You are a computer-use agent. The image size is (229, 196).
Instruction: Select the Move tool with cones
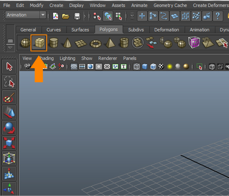point(9,113)
